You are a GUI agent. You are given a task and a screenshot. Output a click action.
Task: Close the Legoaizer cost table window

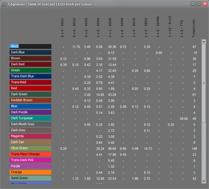(204, 4)
